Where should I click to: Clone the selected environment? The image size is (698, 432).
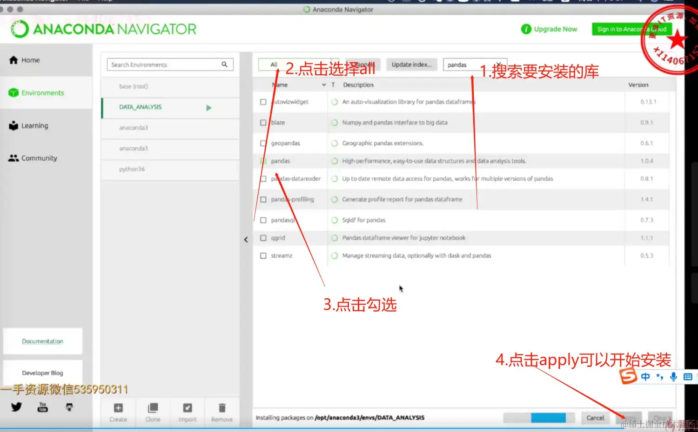tap(153, 412)
